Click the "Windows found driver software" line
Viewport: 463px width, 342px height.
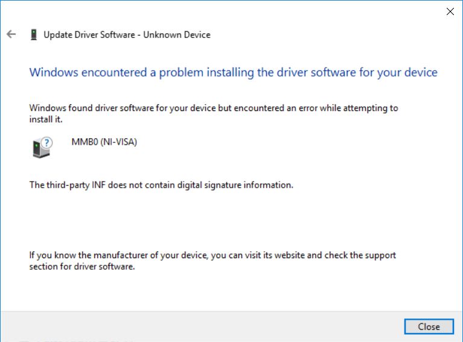pyautogui.click(x=214, y=109)
